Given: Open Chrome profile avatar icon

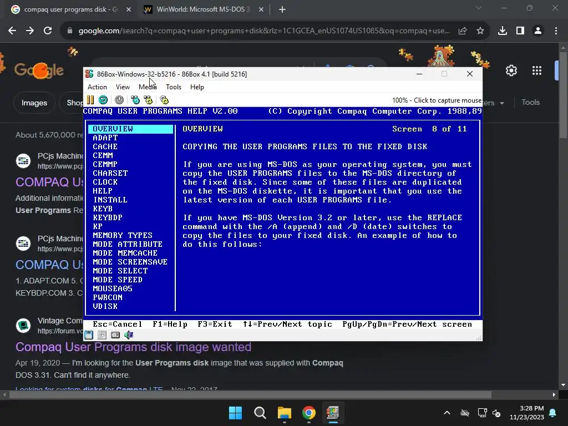Looking at the screenshot, I should 538,31.
